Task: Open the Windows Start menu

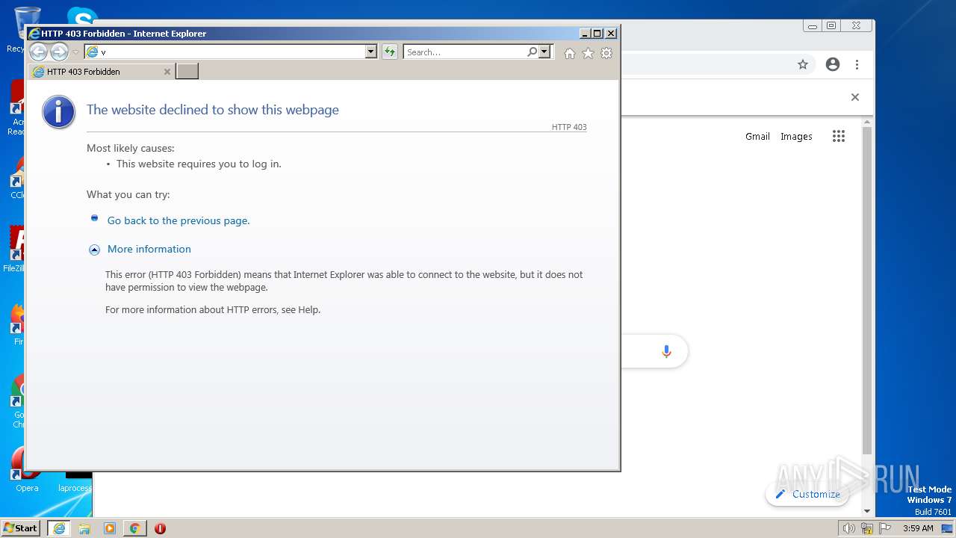Action: pos(21,528)
